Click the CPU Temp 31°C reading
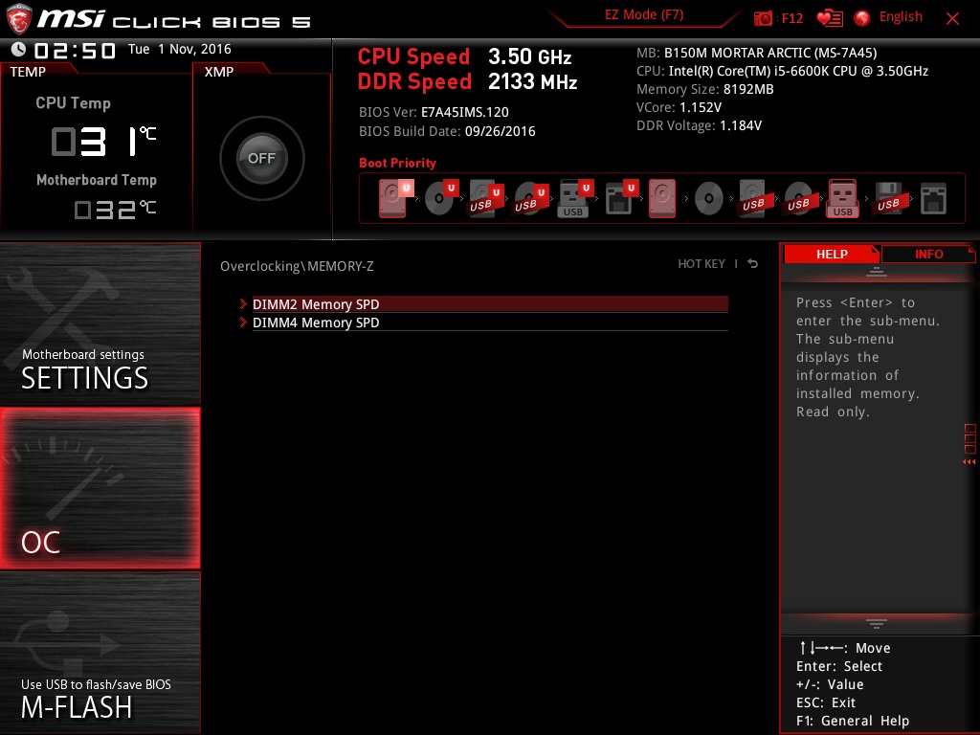Screen dimensions: 980x735 (102, 142)
